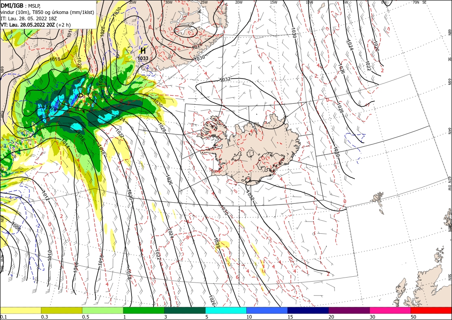Image resolution: width=452 pixels, height=320 pixels.
Task: Pick the blue 10–15 mm legend swatch
Action: point(267,310)
